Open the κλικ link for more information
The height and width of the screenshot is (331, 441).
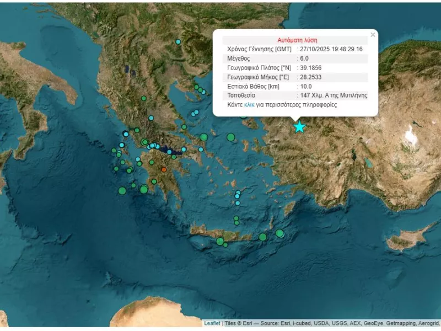click(249, 104)
